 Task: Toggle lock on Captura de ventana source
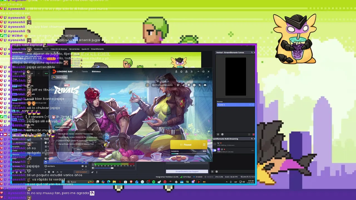click(86, 162)
